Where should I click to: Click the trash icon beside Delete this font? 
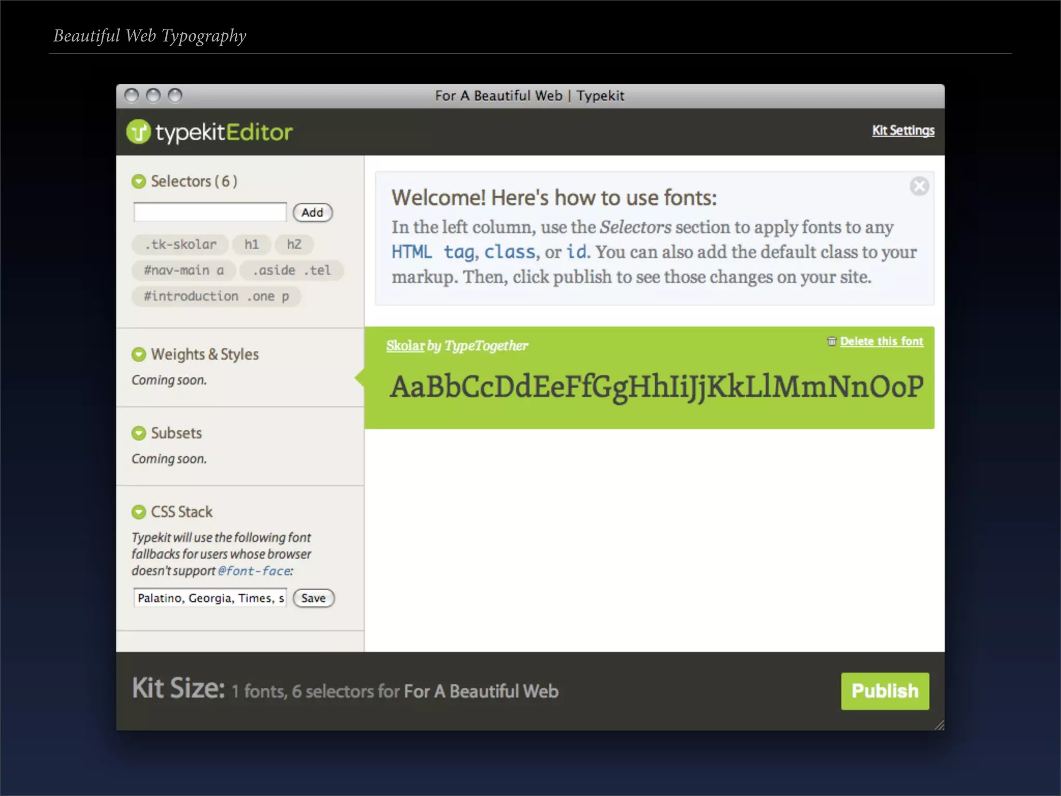(831, 341)
